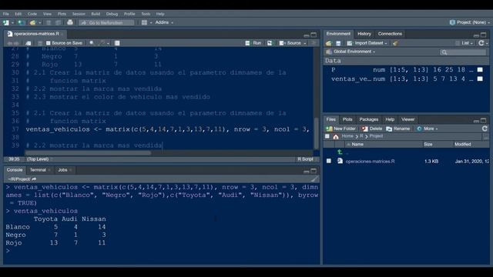
Task: Open the operaciones-matrices.R file link
Action: click(x=370, y=161)
